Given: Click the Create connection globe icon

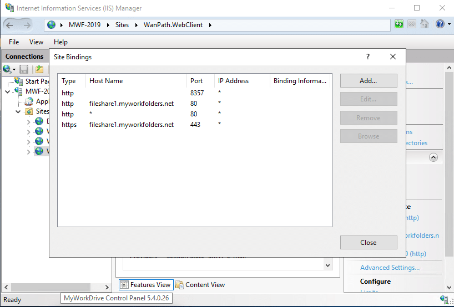Looking at the screenshot, I should [7, 69].
